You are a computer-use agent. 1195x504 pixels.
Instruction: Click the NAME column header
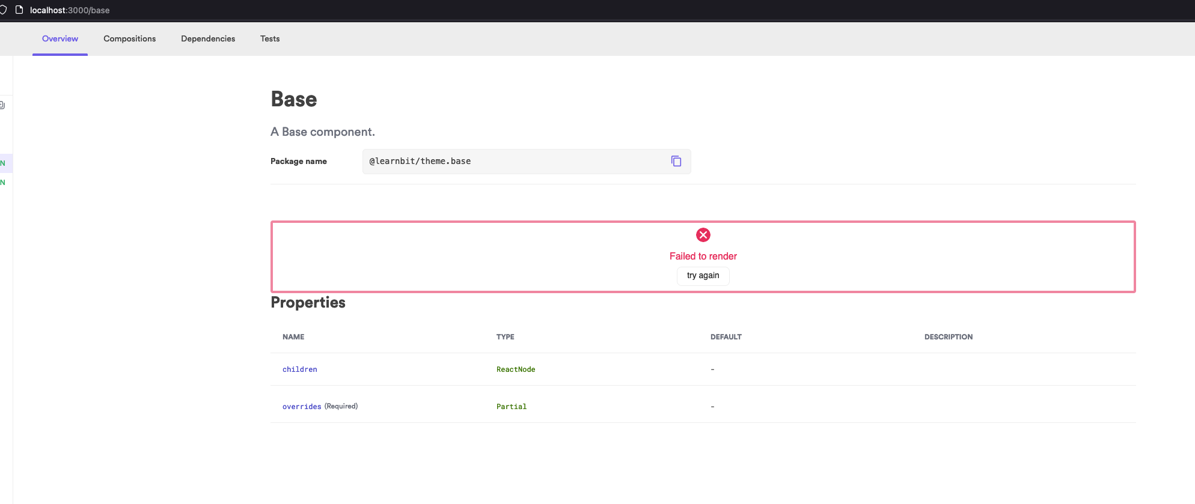[293, 337]
